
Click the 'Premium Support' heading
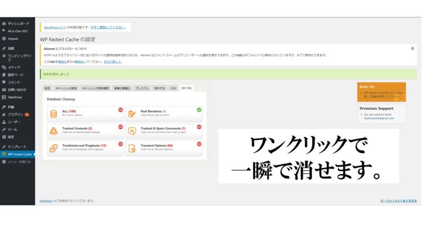click(x=377, y=109)
